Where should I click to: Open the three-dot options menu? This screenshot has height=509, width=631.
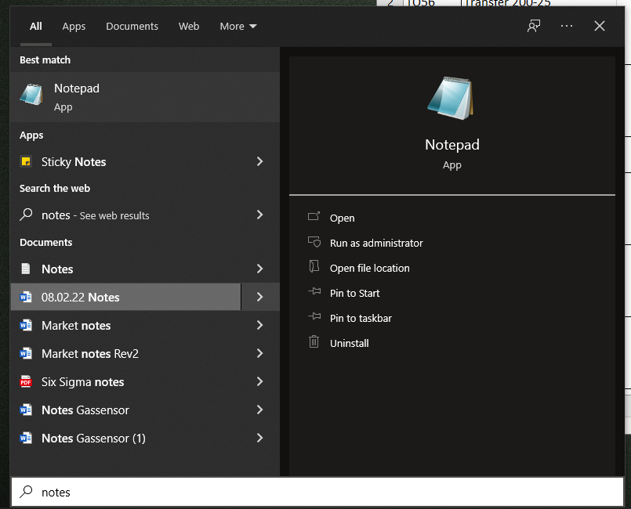(x=567, y=26)
